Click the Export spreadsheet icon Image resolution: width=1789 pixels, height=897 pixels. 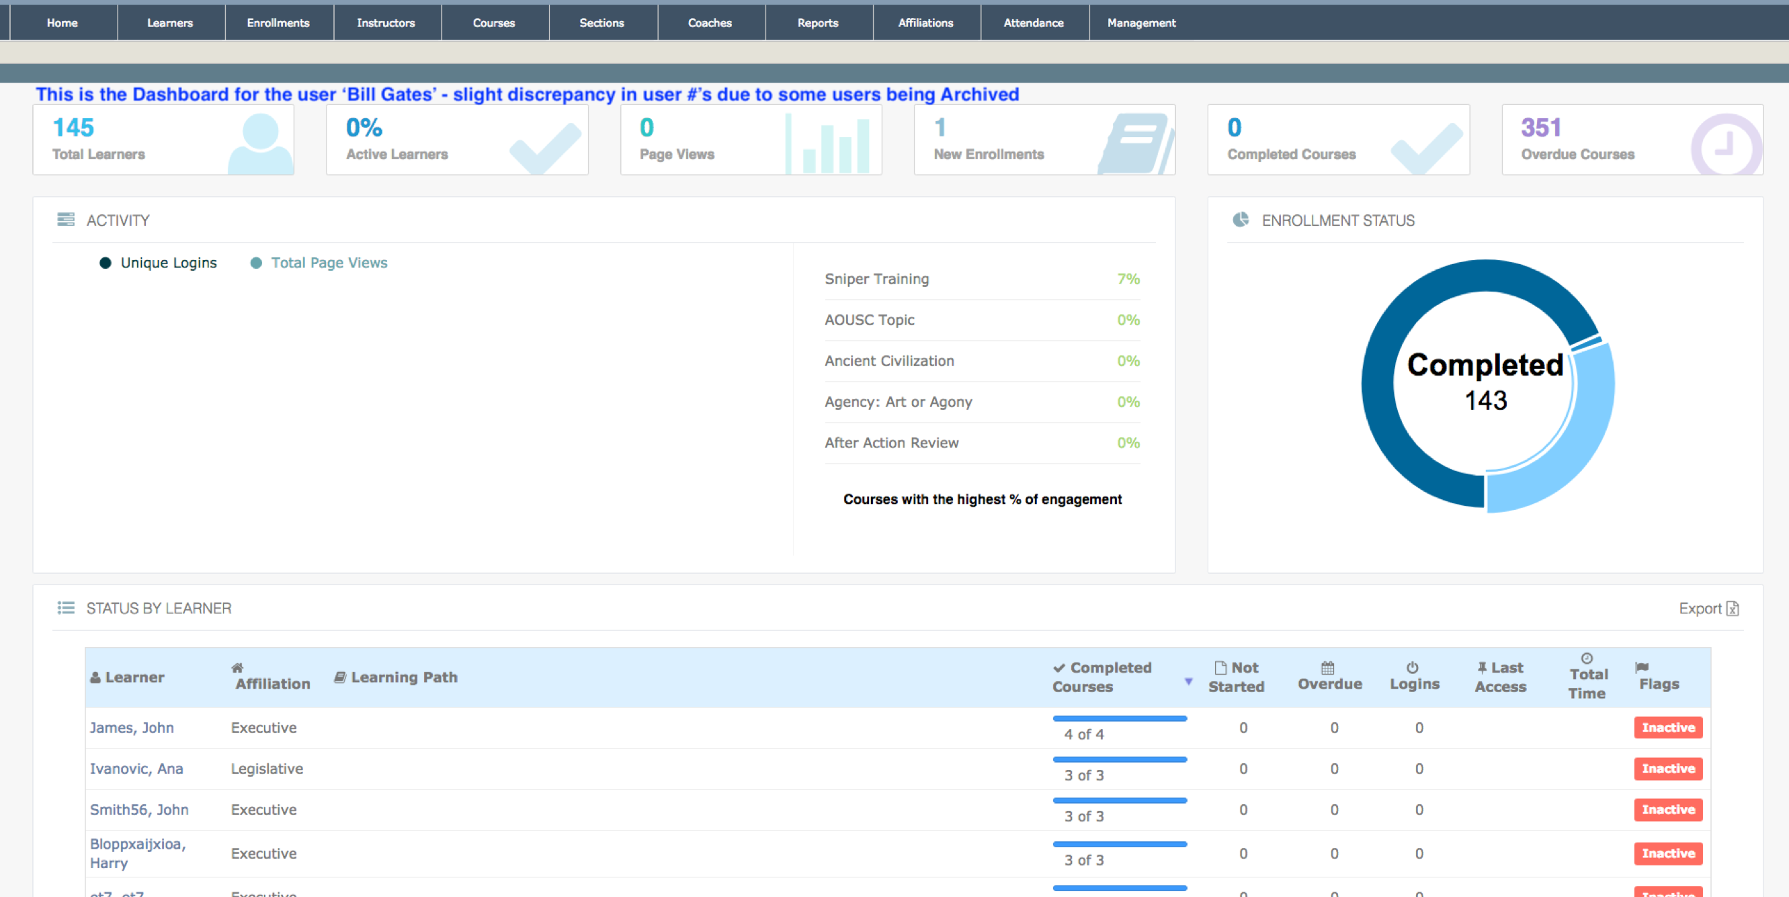[1732, 608]
